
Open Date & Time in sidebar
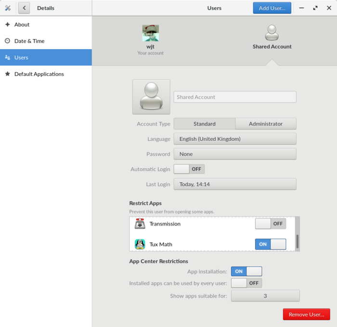(29, 41)
